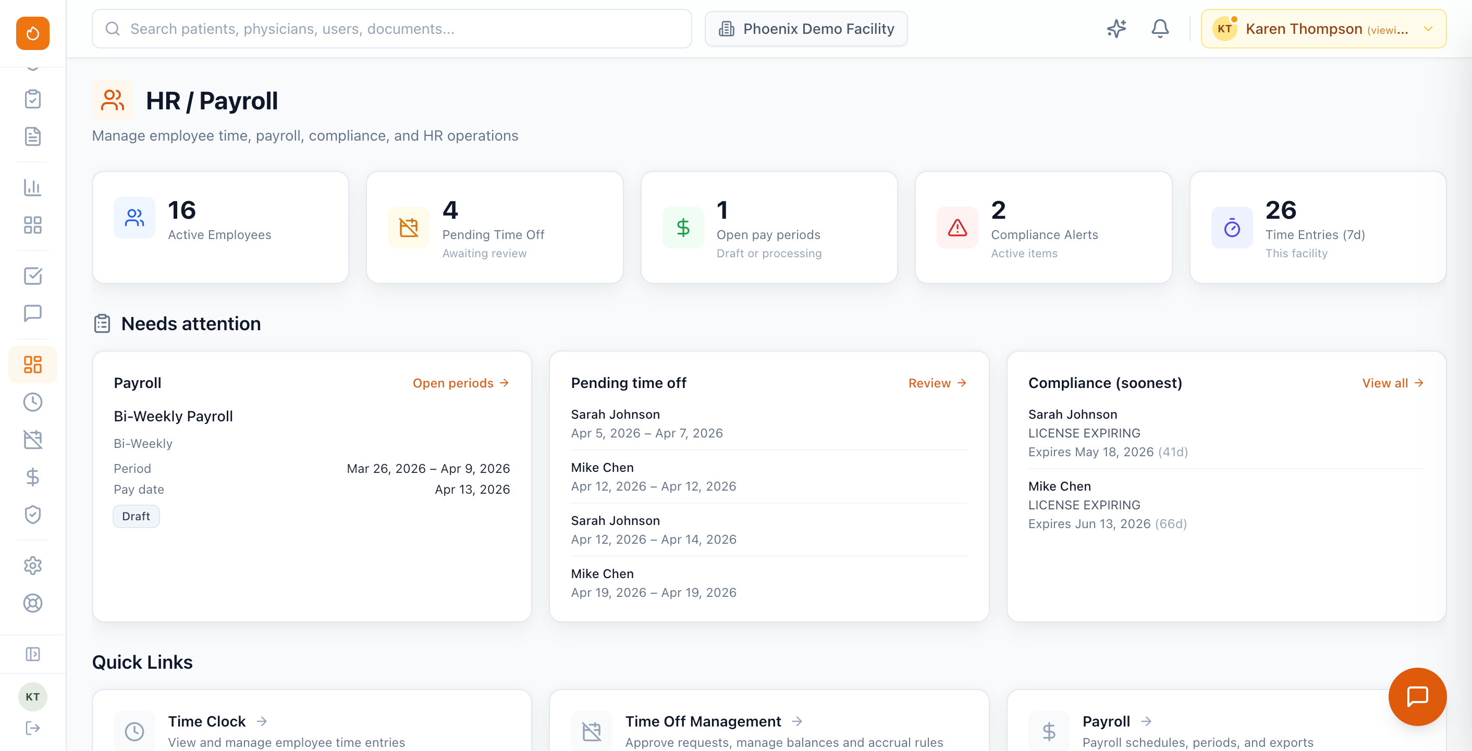The image size is (1472, 751).
Task: Select the messages chat icon in sidebar
Action: 32,313
